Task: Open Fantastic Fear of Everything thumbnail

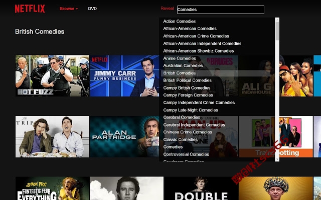Action: [52, 188]
